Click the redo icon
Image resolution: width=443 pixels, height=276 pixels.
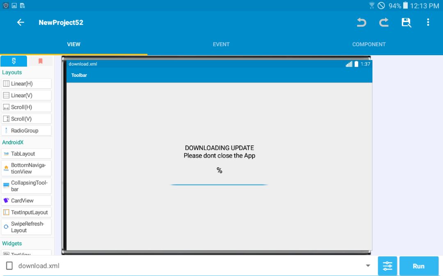pos(384,22)
